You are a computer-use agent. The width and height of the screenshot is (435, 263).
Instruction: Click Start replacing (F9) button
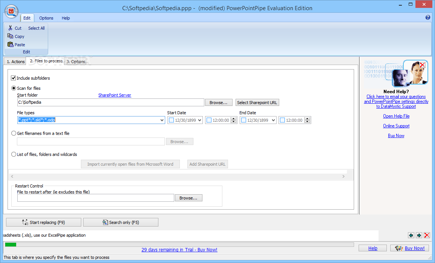[44, 222]
